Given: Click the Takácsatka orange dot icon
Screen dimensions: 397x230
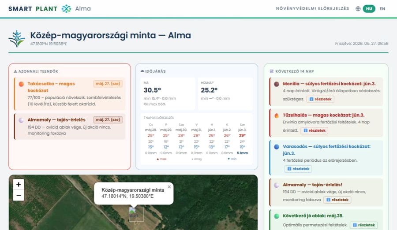Looking at the screenshot, I should tap(21, 84).
